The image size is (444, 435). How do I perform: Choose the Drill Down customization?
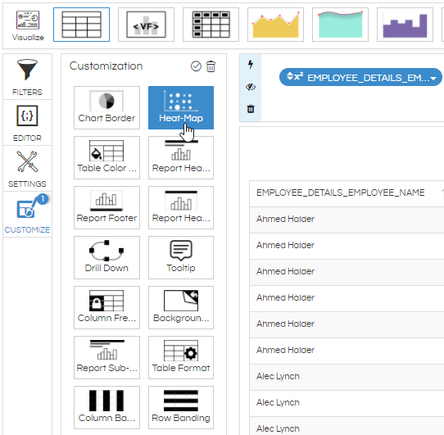106,257
